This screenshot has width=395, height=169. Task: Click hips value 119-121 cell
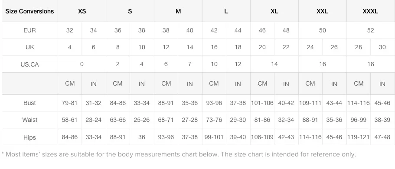pyautogui.click(x=359, y=137)
